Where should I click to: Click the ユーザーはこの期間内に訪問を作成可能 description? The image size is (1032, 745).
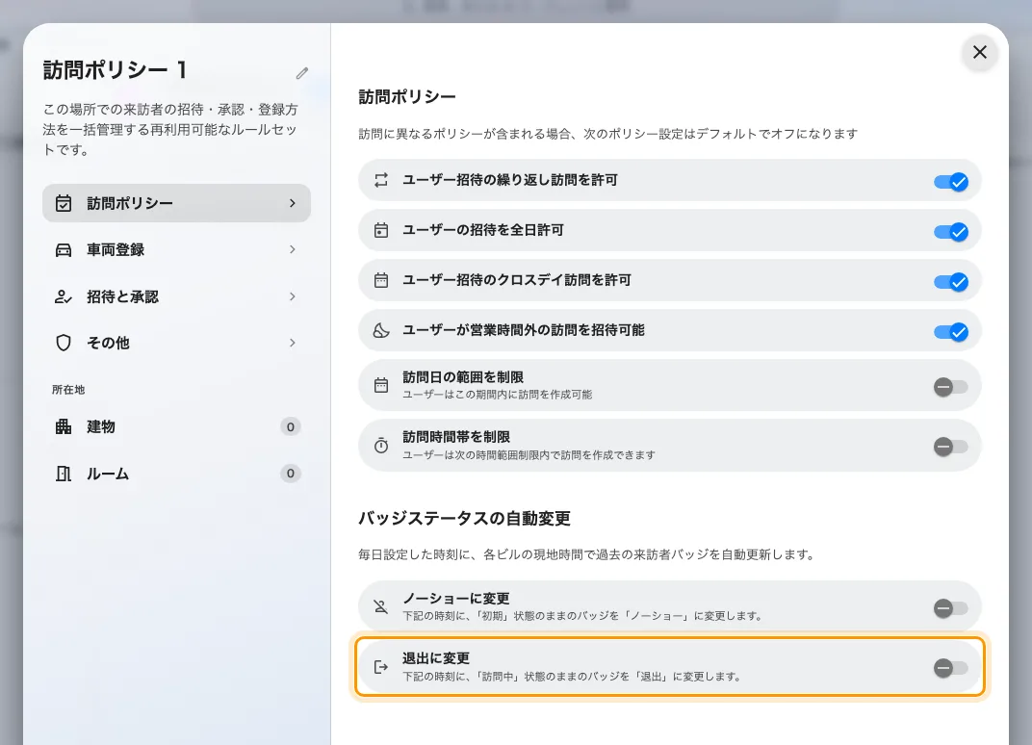497,395
